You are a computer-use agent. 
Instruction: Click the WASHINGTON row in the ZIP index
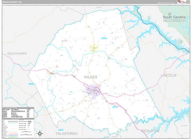(18, 117)
